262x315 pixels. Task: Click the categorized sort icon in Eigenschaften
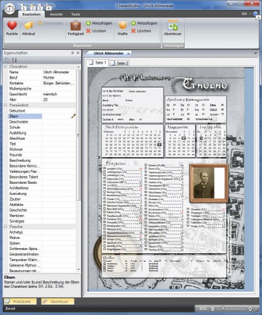[7, 60]
